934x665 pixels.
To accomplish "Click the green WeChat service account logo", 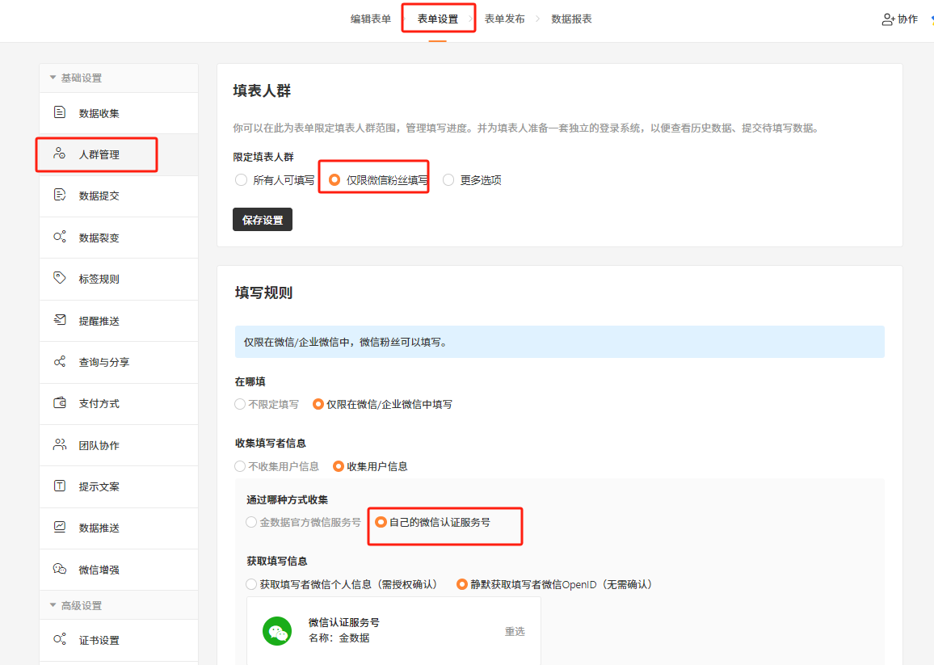I will 277,631.
